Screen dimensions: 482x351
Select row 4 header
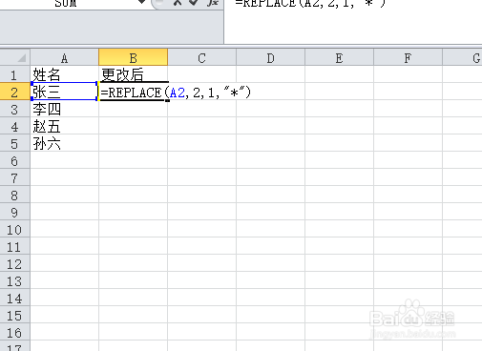click(15, 126)
